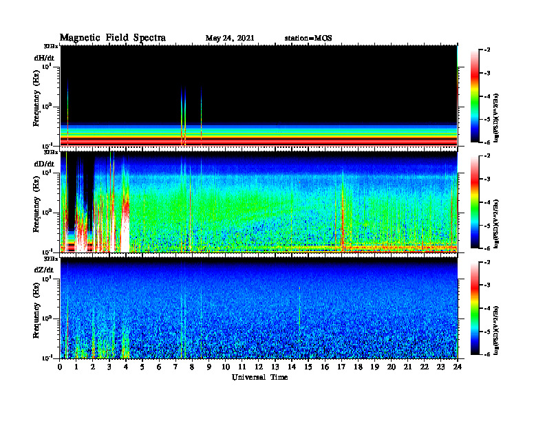Click hour tick label "6" on the time axis
Screen dimensions: 545x421
(x=159, y=367)
